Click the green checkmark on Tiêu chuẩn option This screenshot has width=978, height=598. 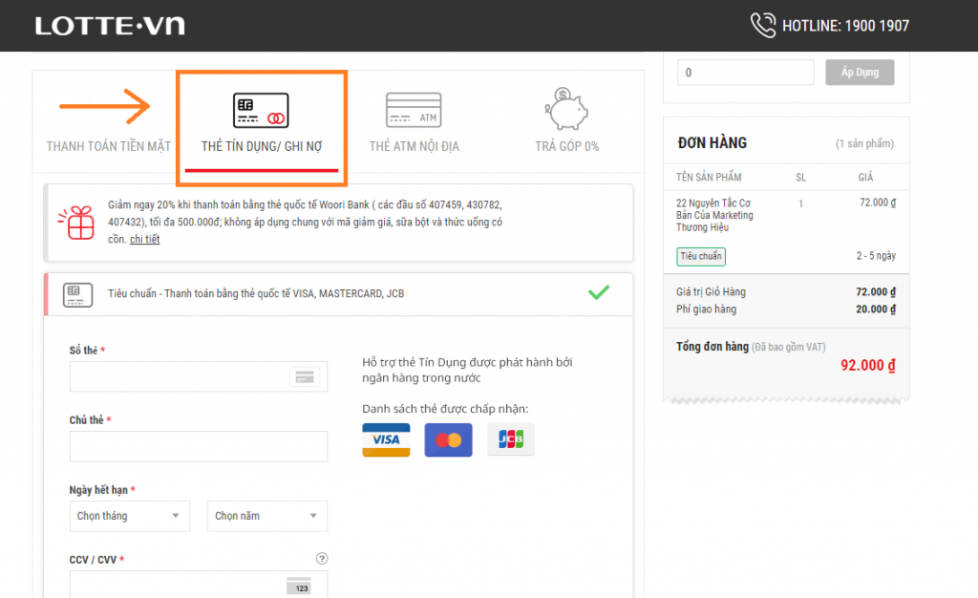(x=599, y=292)
